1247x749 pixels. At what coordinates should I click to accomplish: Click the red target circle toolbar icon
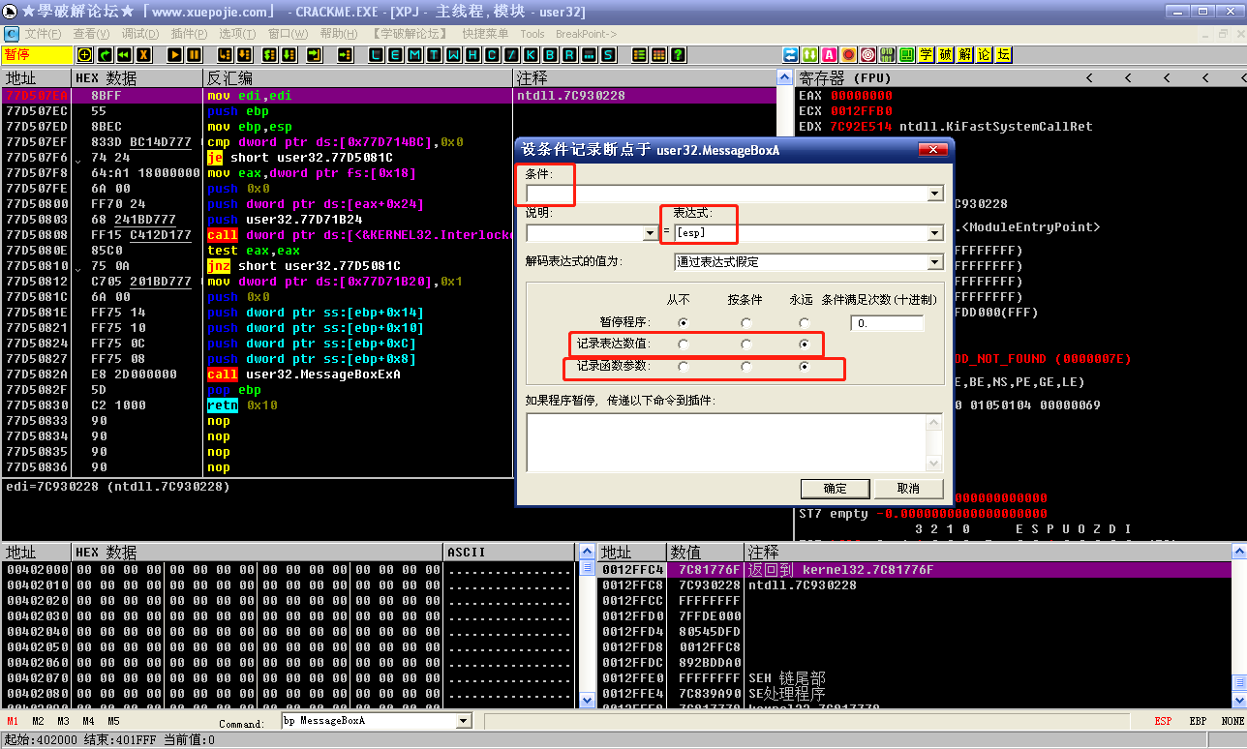(x=868, y=55)
